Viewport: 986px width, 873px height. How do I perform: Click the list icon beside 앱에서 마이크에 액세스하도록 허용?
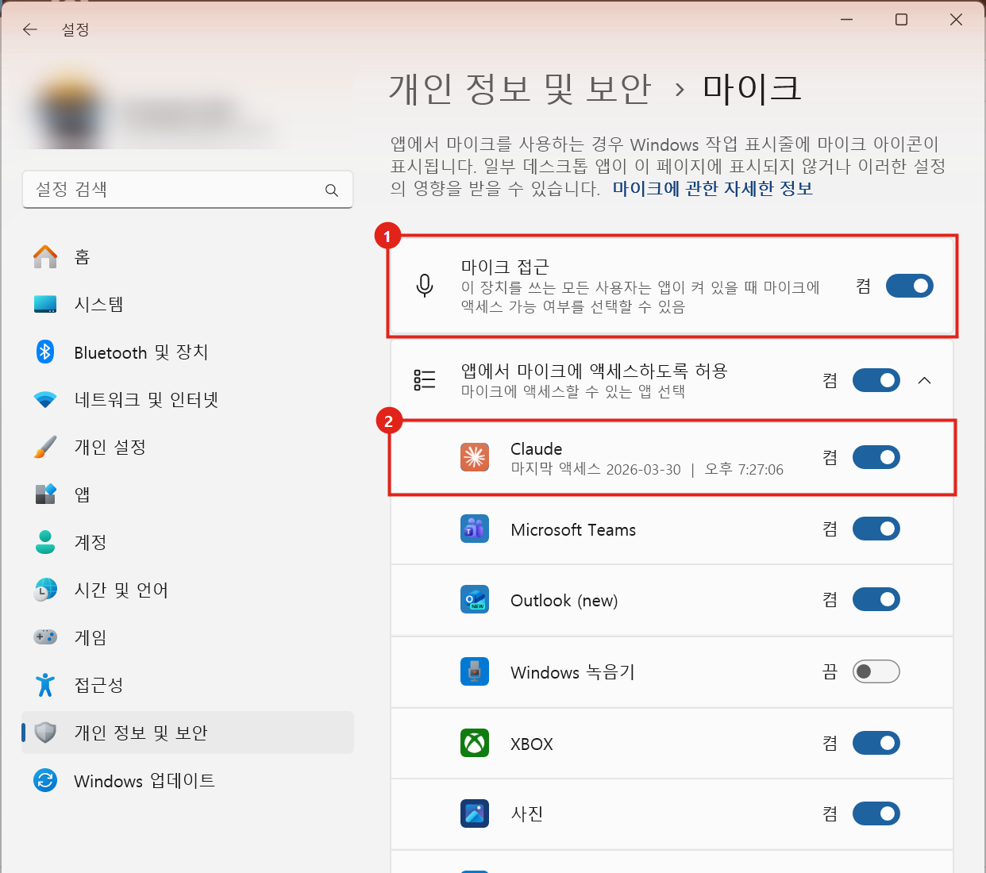(x=425, y=380)
